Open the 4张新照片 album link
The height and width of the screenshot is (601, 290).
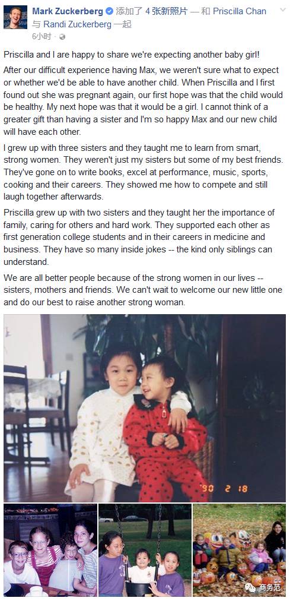[x=167, y=11]
